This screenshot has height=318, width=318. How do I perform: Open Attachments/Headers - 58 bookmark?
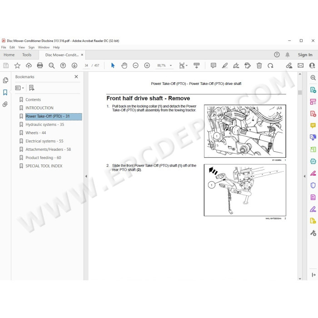[x=48, y=149]
